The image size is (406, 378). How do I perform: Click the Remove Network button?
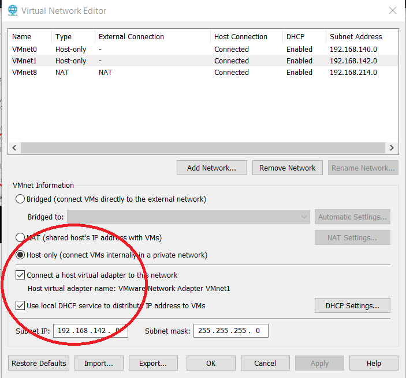coord(287,168)
